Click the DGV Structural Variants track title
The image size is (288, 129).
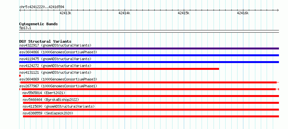(x=45, y=41)
